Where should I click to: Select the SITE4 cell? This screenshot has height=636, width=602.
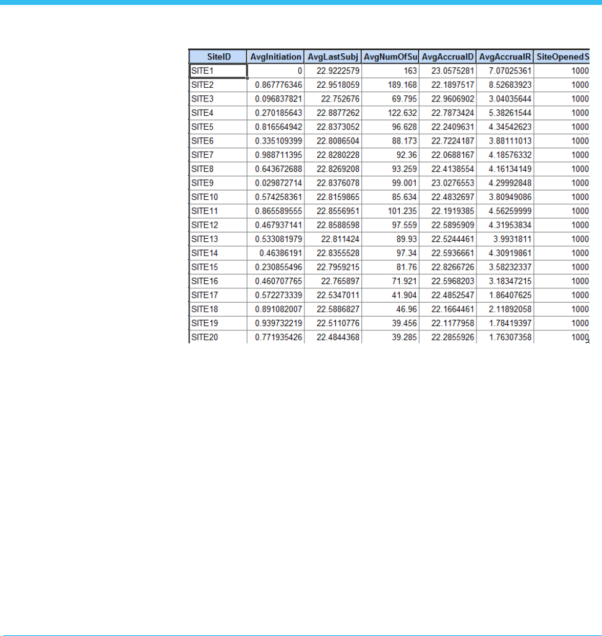click(218, 113)
